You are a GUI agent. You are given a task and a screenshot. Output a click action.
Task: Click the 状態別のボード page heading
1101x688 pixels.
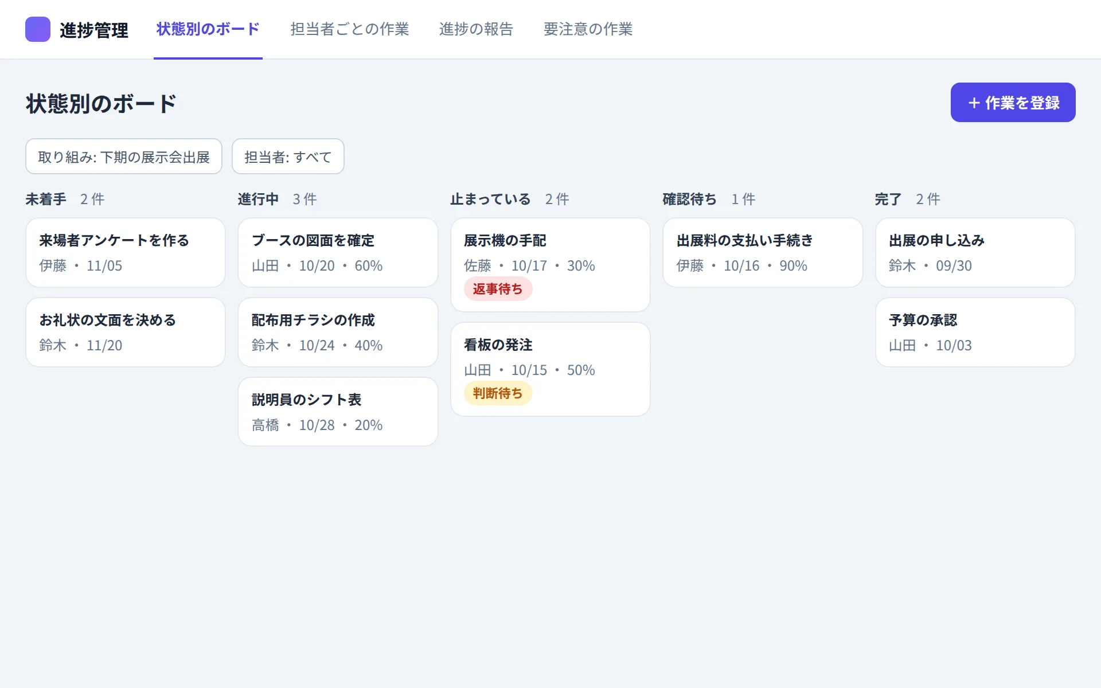pyautogui.click(x=101, y=104)
